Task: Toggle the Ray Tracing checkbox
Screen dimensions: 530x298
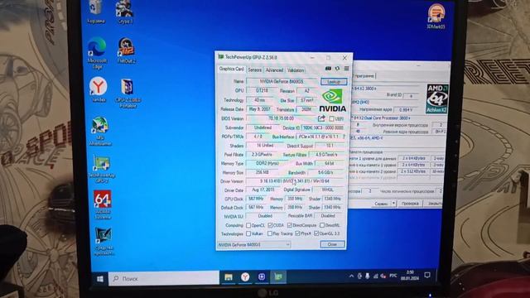Action: point(270,233)
